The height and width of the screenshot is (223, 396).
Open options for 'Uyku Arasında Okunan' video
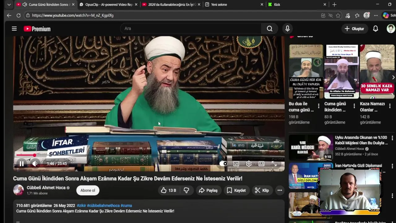(x=392, y=138)
